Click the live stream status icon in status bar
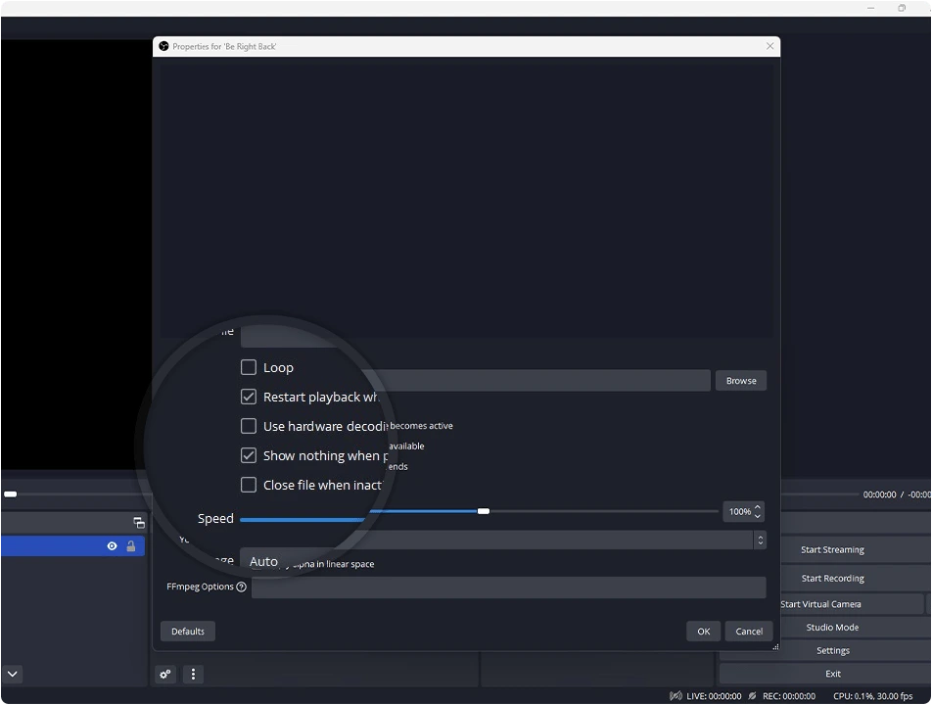This screenshot has width=932, height=705. click(676, 696)
